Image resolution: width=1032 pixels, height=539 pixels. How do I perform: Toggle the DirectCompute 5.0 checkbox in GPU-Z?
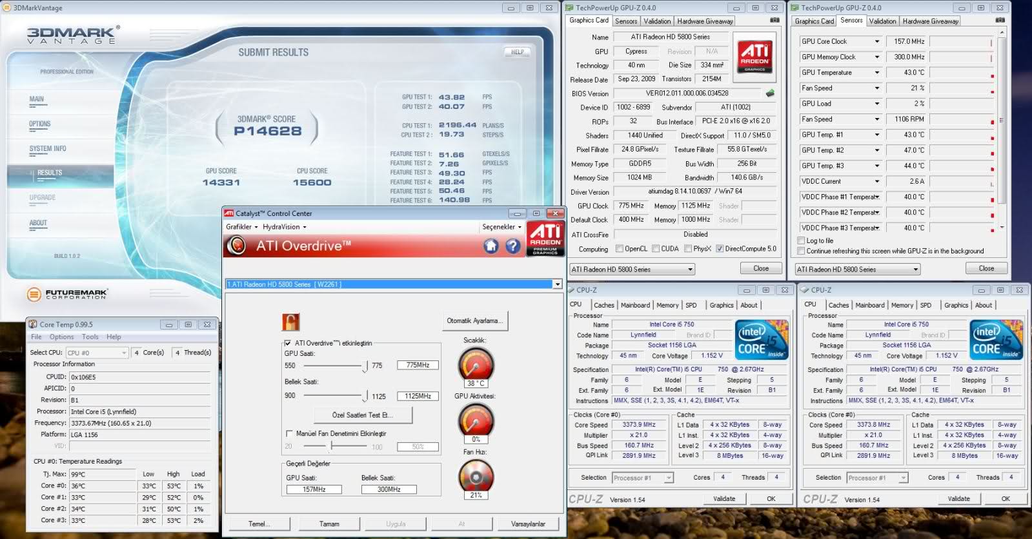(720, 249)
